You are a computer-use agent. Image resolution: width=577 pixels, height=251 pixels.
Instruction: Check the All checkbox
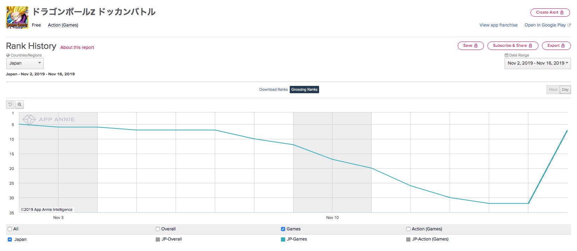[x=10, y=229]
